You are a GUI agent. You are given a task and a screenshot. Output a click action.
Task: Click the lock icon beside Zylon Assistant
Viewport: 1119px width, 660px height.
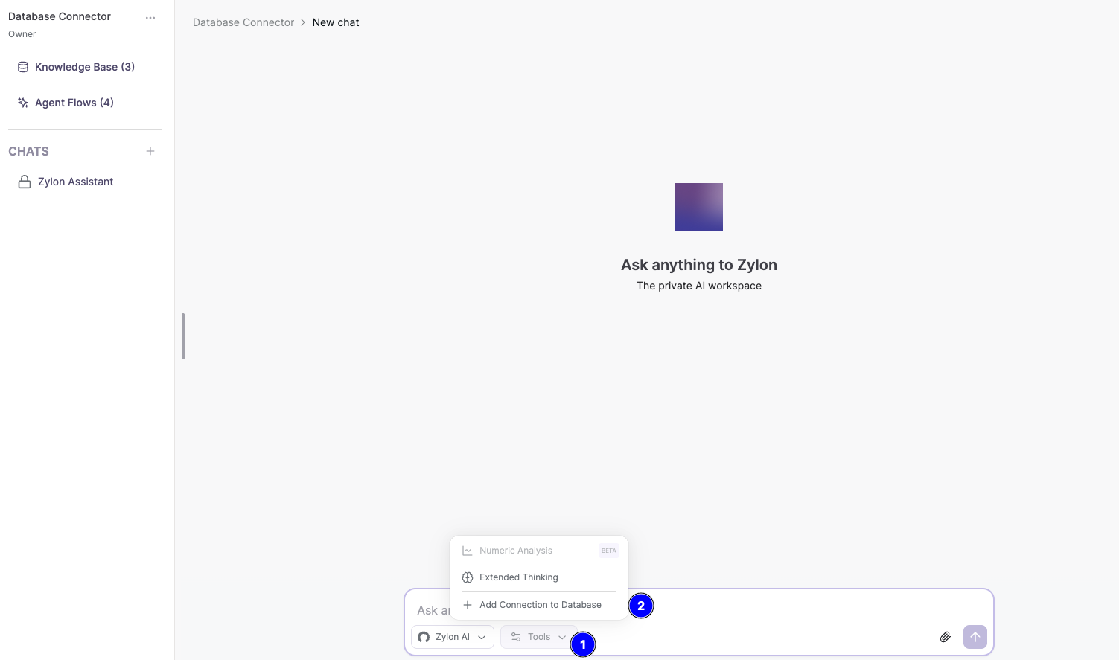click(x=25, y=182)
